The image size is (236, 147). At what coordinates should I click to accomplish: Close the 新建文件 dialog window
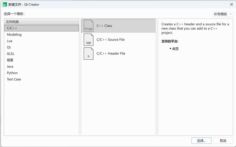click(232, 4)
